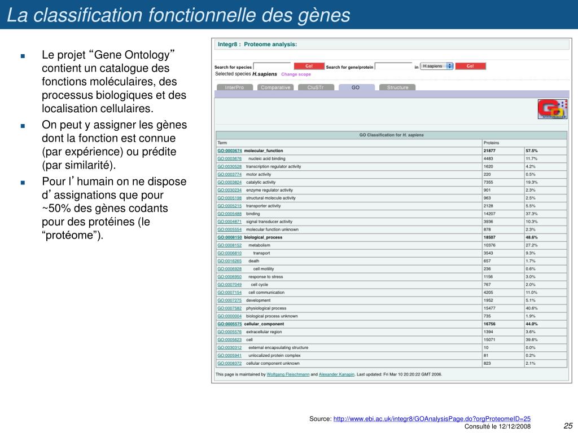Open GO:0005554 molecular function unknown link
The image size is (578, 433).
pyautogui.click(x=230, y=230)
